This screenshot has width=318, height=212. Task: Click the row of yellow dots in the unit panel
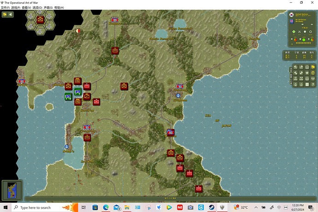[303, 43]
